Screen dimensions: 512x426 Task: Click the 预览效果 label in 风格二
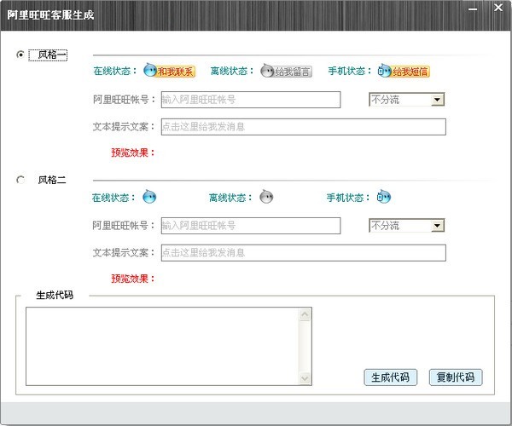pyautogui.click(x=132, y=279)
